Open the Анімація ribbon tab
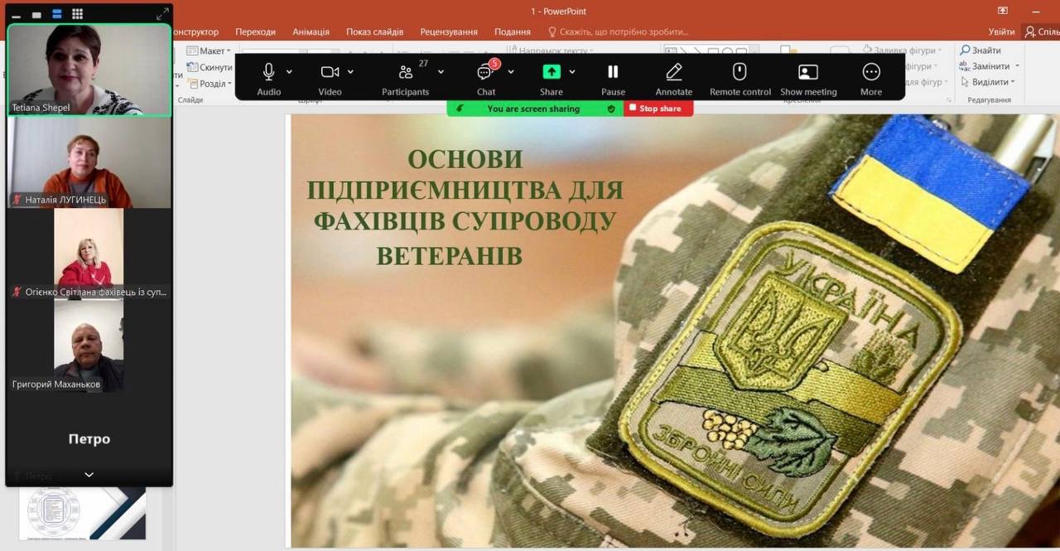Screen dimensions: 1060x551 click(x=311, y=31)
